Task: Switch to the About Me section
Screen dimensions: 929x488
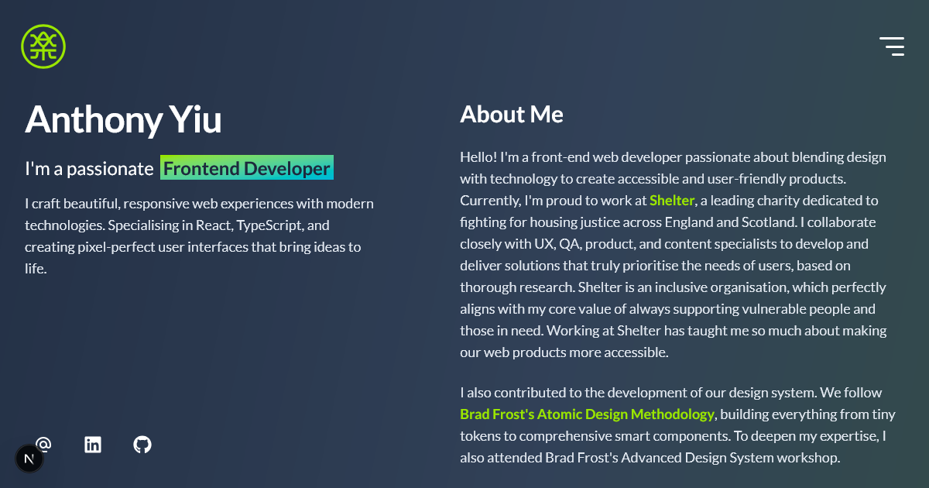Action: (x=512, y=114)
